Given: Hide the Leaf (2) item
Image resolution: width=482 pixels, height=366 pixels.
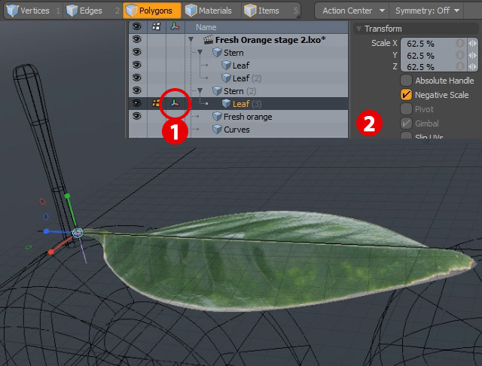Looking at the screenshot, I should [x=137, y=78].
